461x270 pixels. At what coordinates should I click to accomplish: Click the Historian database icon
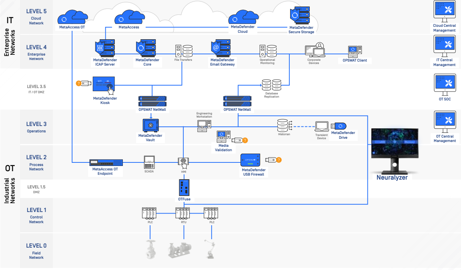coord(284,126)
